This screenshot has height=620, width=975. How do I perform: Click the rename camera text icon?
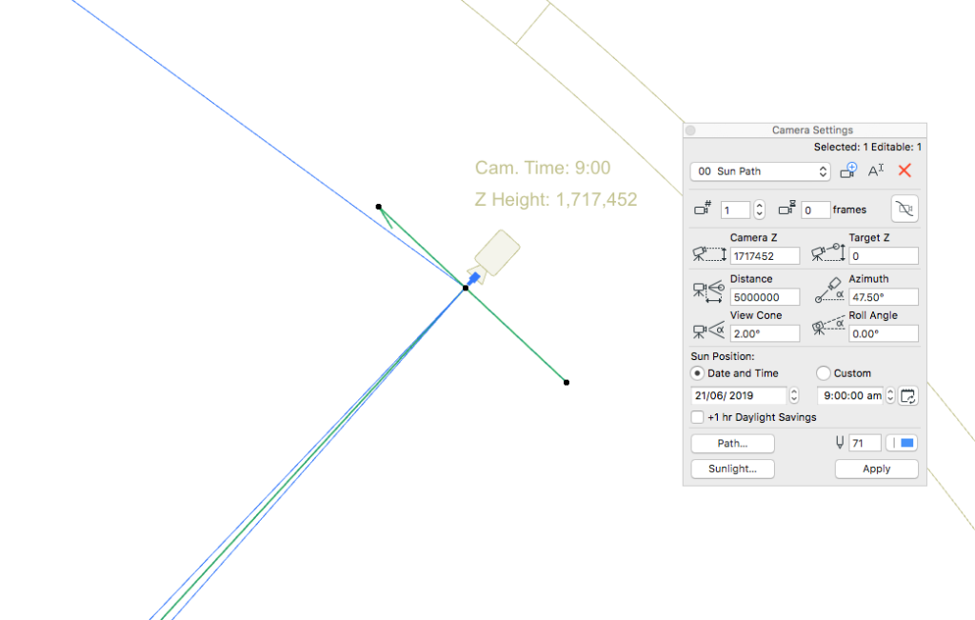pyautogui.click(x=876, y=170)
